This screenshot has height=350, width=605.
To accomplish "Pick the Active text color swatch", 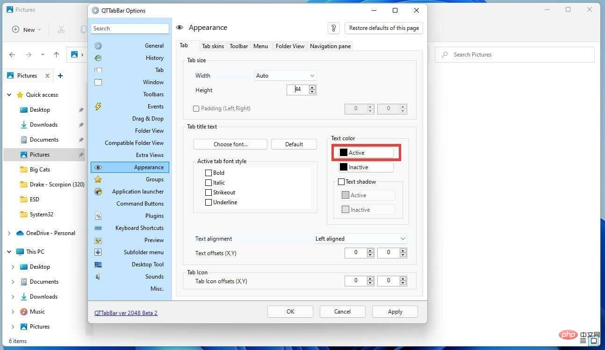I will [366, 153].
